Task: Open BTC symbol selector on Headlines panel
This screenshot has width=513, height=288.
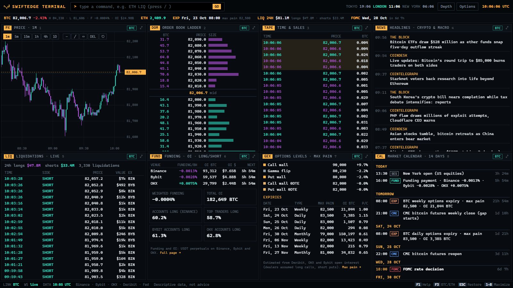Action: [498, 28]
